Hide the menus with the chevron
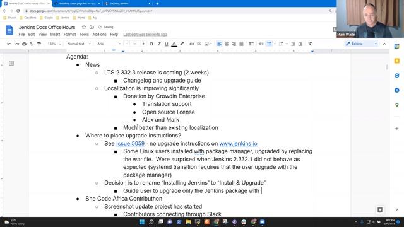 pyautogui.click(x=384, y=44)
